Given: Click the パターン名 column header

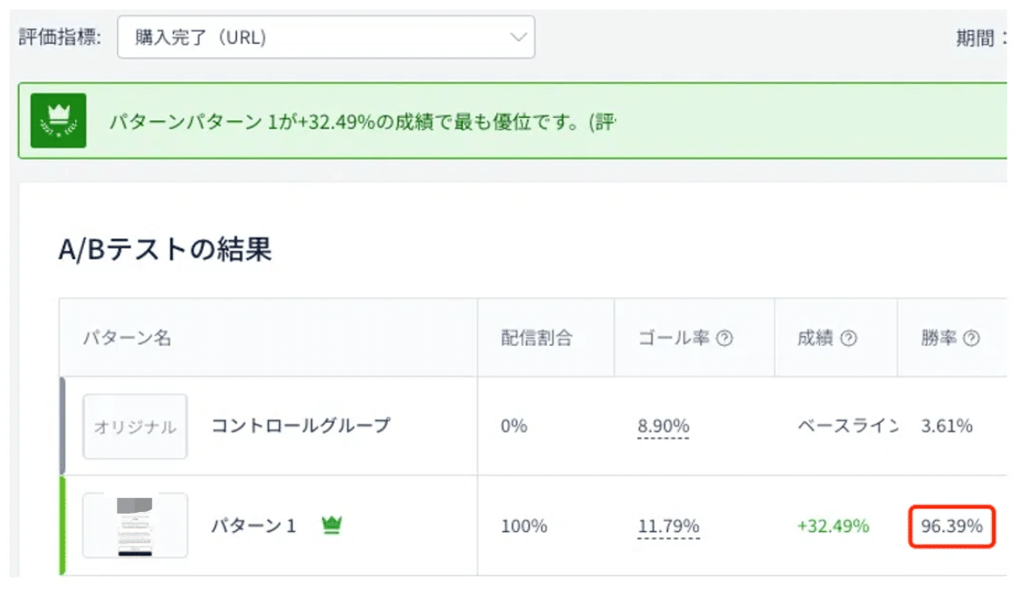Looking at the screenshot, I should (127, 339).
